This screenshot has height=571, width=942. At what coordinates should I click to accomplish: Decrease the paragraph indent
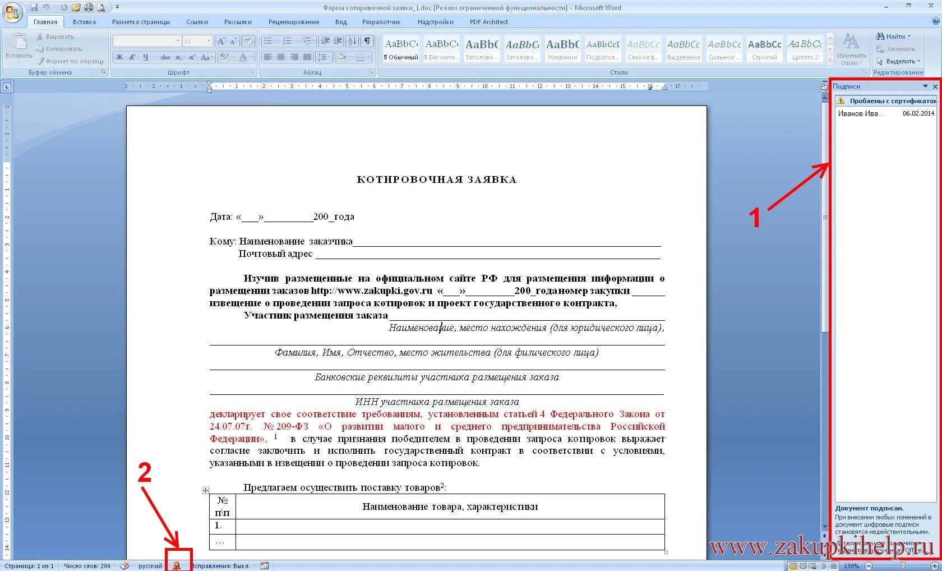coord(325,41)
